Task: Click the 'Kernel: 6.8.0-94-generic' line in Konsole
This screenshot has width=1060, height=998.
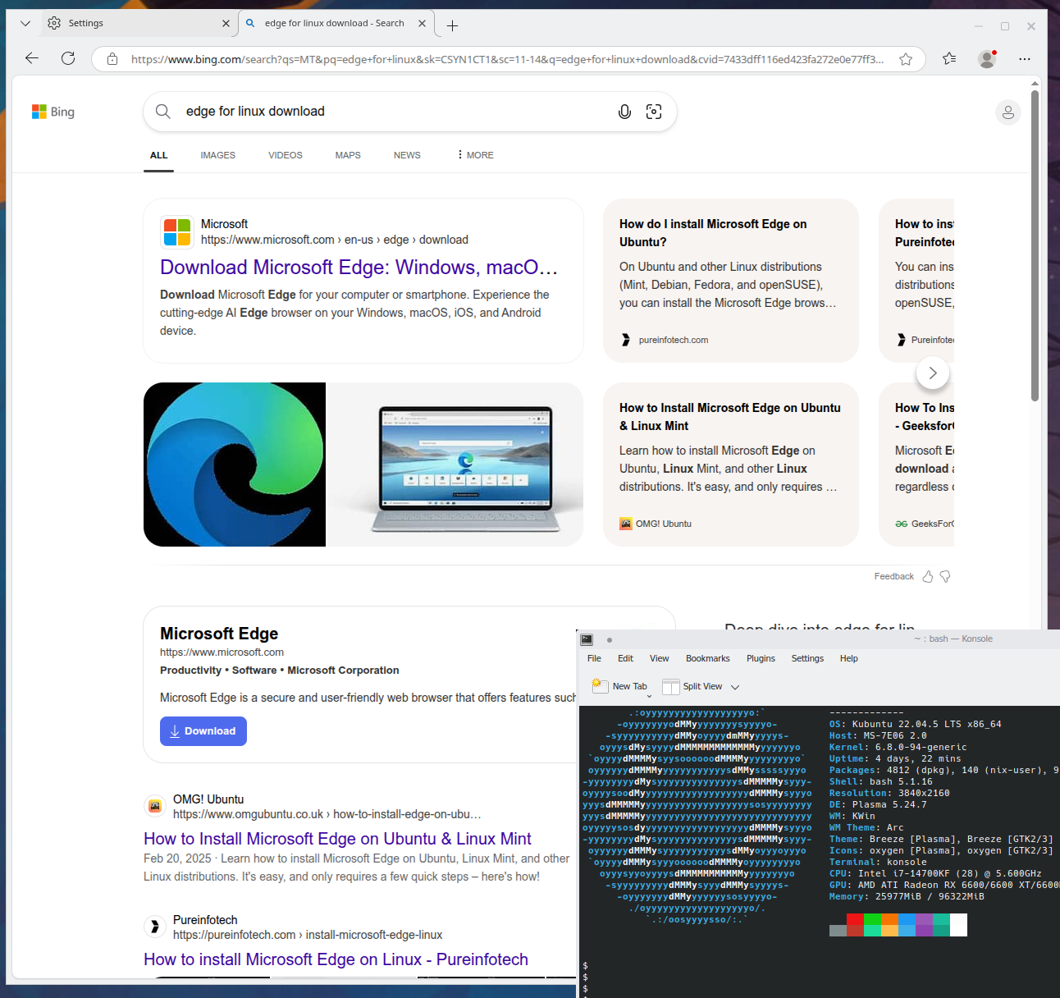Action: (x=898, y=747)
